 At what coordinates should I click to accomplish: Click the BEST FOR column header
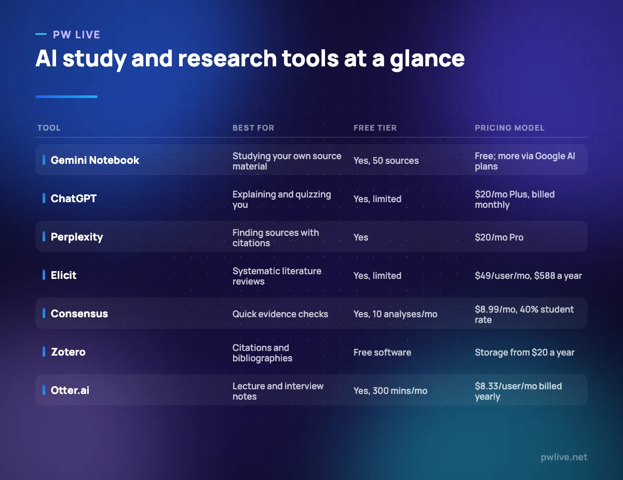tap(253, 128)
